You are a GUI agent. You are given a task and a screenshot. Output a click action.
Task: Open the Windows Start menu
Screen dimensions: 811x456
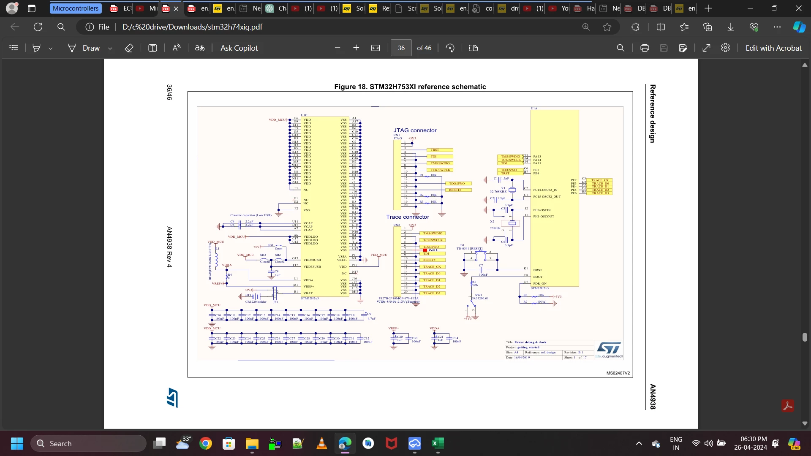tap(17, 443)
